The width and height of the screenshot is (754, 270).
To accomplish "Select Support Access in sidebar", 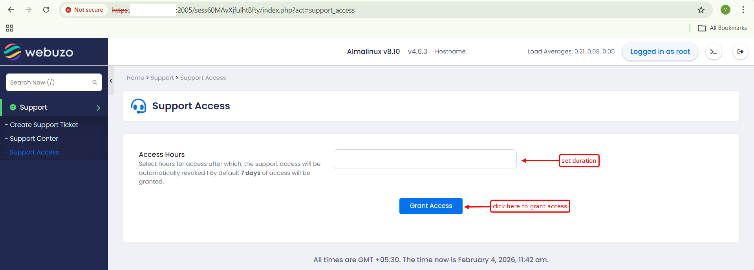I will click(x=34, y=152).
